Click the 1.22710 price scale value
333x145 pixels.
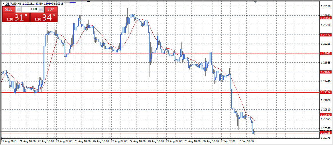point(326,25)
